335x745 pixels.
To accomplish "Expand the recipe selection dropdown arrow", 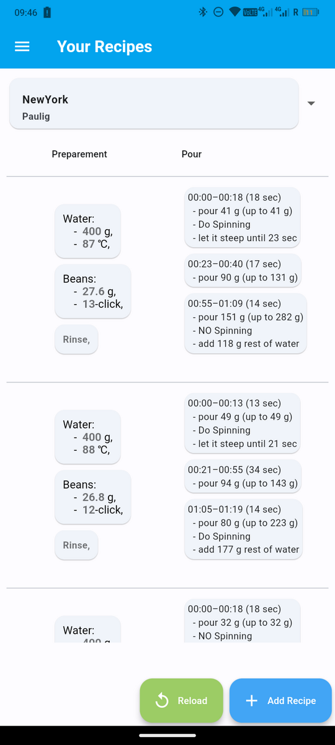I will [311, 103].
